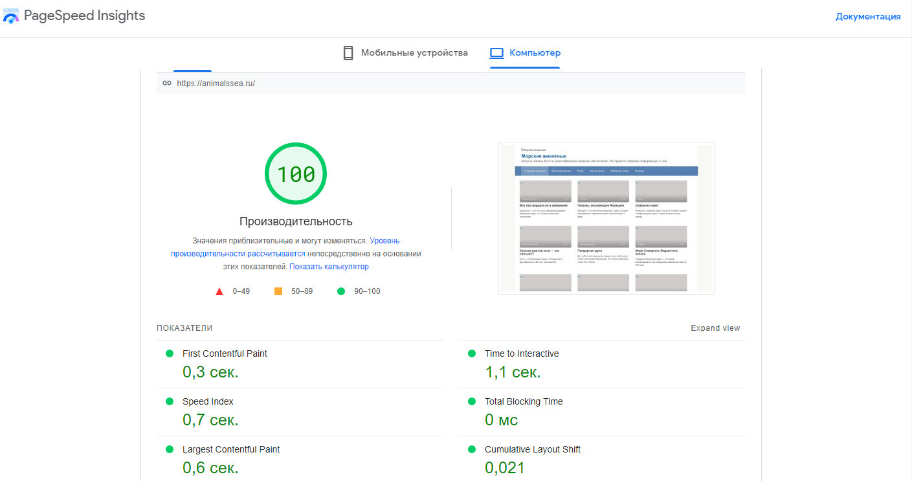The width and height of the screenshot is (912, 481).
Task: Click the green circle 90–100 legend icon
Action: point(341,291)
